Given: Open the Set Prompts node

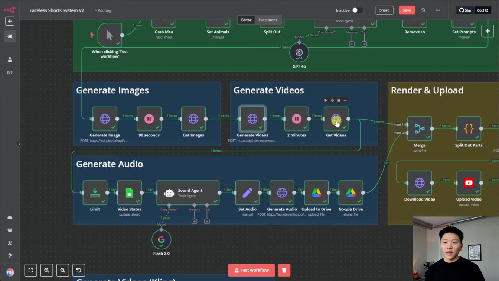Looking at the screenshot, I should point(464,25).
